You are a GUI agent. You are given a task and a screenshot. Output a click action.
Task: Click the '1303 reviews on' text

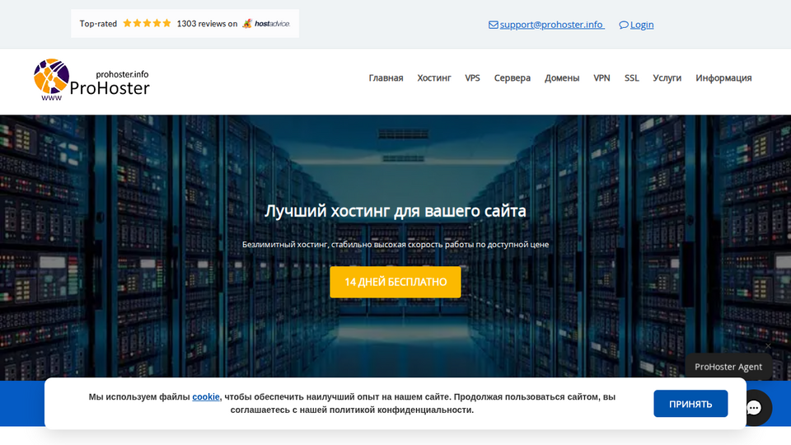207,24
